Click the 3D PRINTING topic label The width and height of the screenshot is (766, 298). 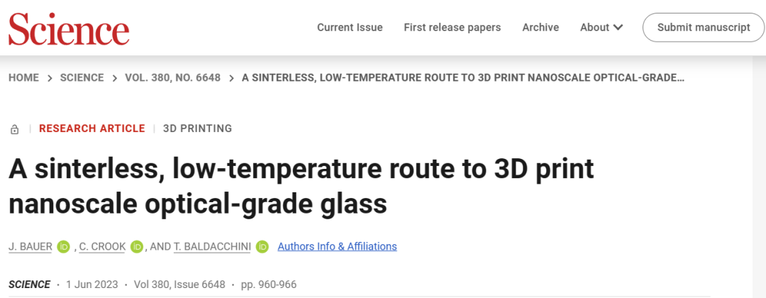click(x=197, y=128)
